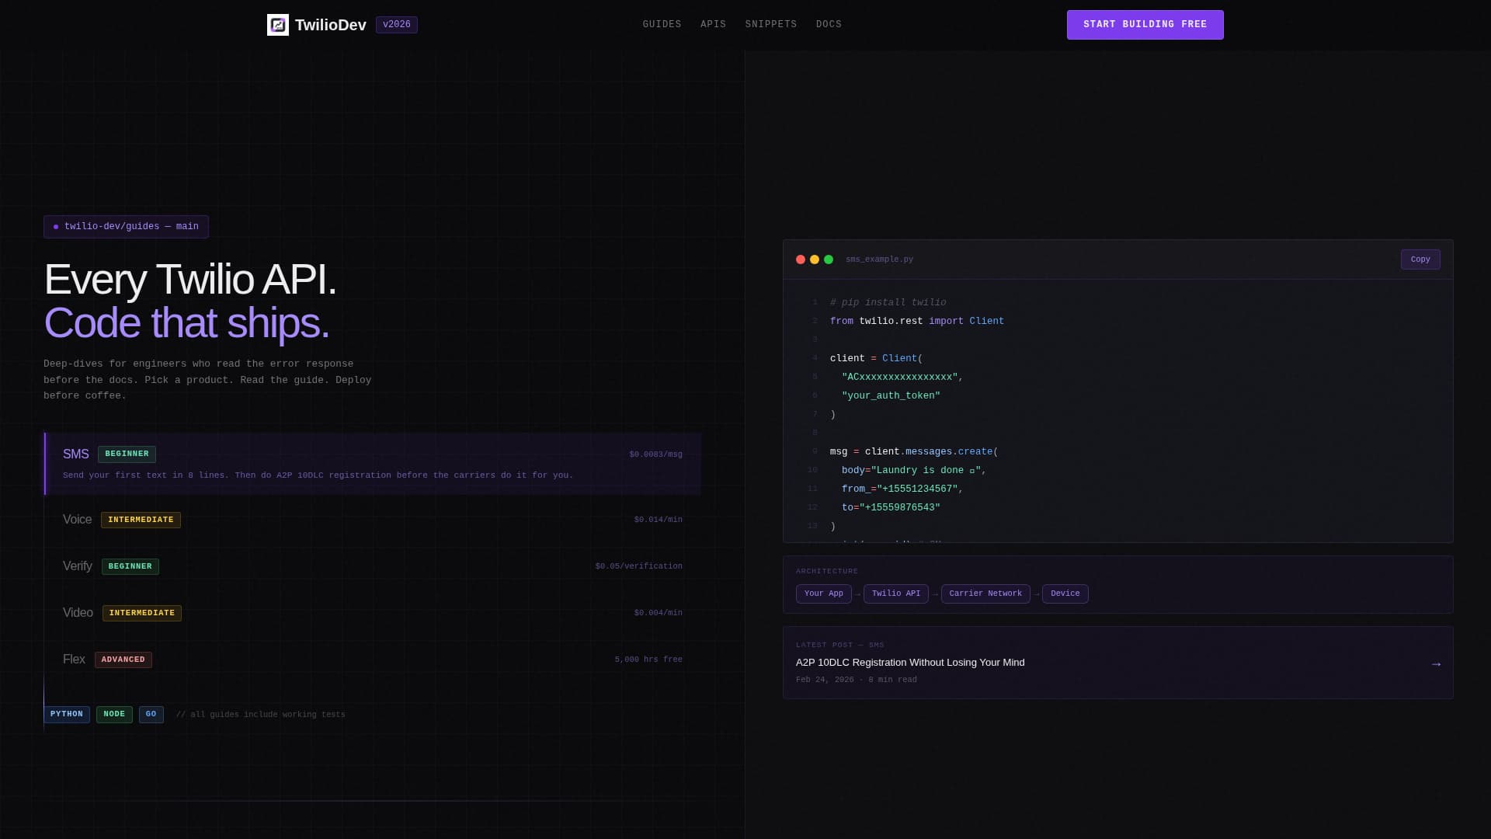The height and width of the screenshot is (839, 1491).
Task: Click the 5,000 hrs free text
Action: click(x=648, y=660)
